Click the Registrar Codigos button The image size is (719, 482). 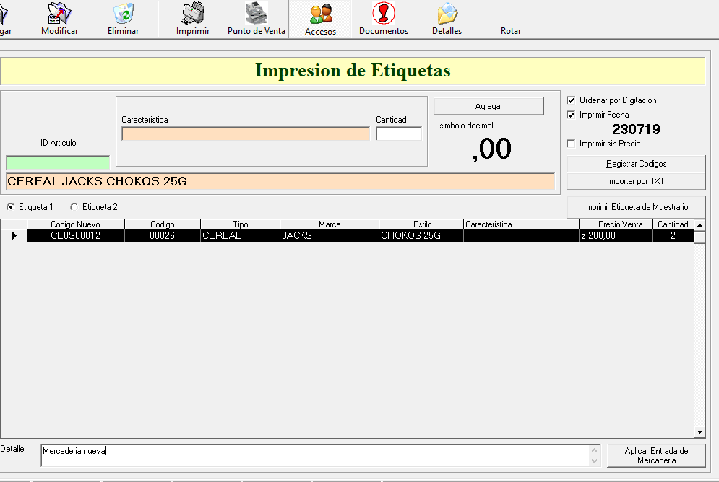click(x=636, y=164)
